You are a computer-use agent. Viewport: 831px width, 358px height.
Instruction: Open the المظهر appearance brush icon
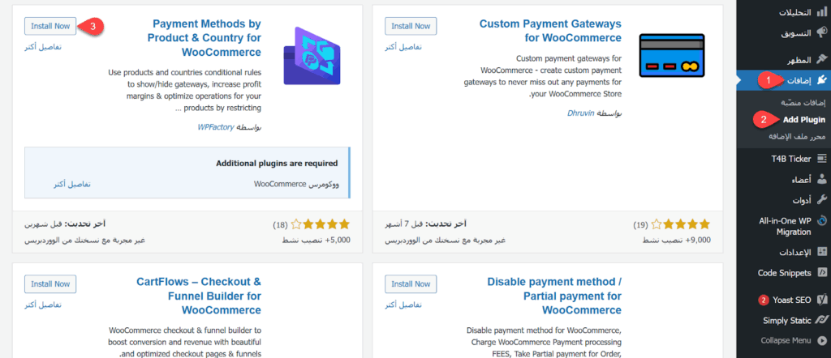[x=821, y=60]
